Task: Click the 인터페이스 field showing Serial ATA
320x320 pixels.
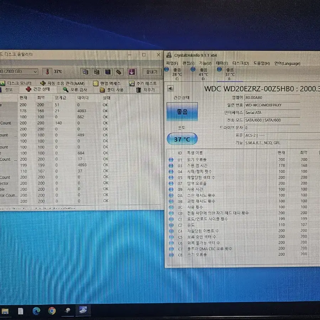Action: click(272, 113)
